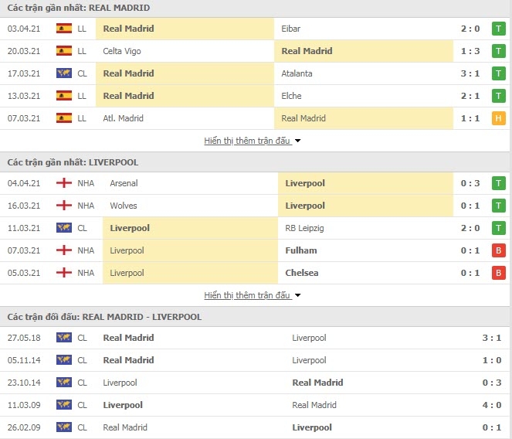Click the orange H draw badge for Atl. Madrid match
Screen dimensions: 512x439
pos(499,118)
